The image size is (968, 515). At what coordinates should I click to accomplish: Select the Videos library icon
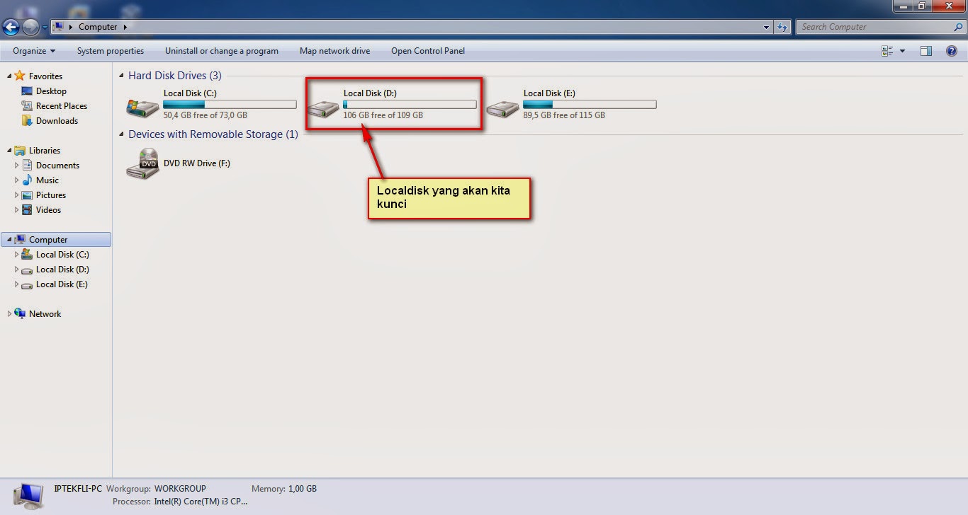click(x=27, y=210)
